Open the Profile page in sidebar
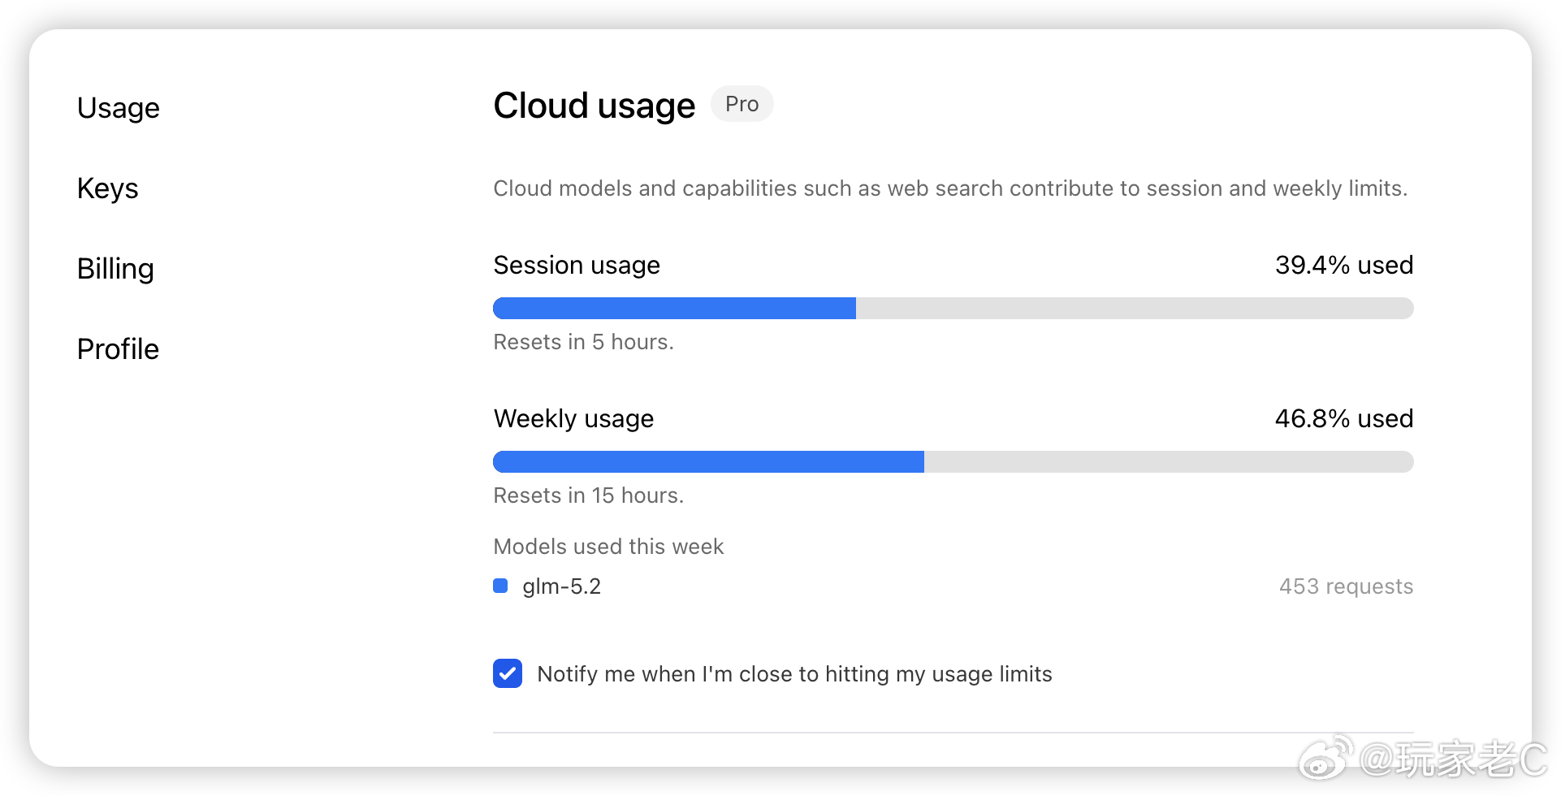This screenshot has height=796, width=1561. click(119, 349)
